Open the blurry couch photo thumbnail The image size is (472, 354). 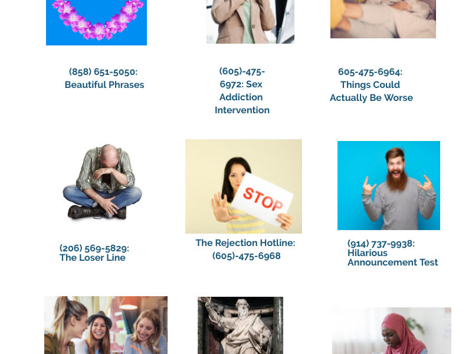[x=383, y=19]
